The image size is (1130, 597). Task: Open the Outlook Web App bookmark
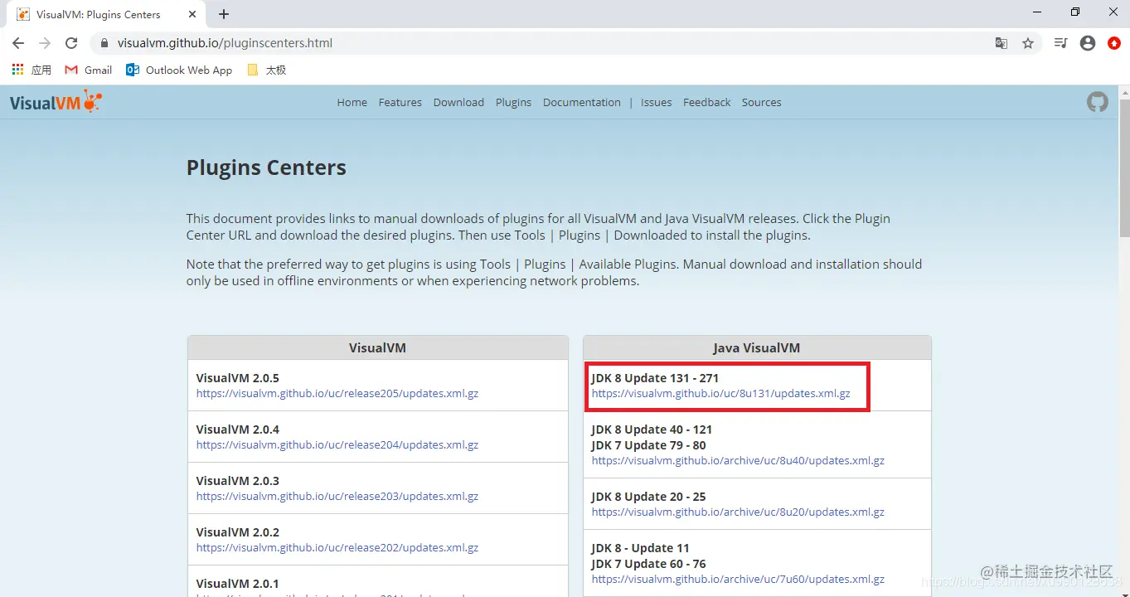pyautogui.click(x=179, y=70)
